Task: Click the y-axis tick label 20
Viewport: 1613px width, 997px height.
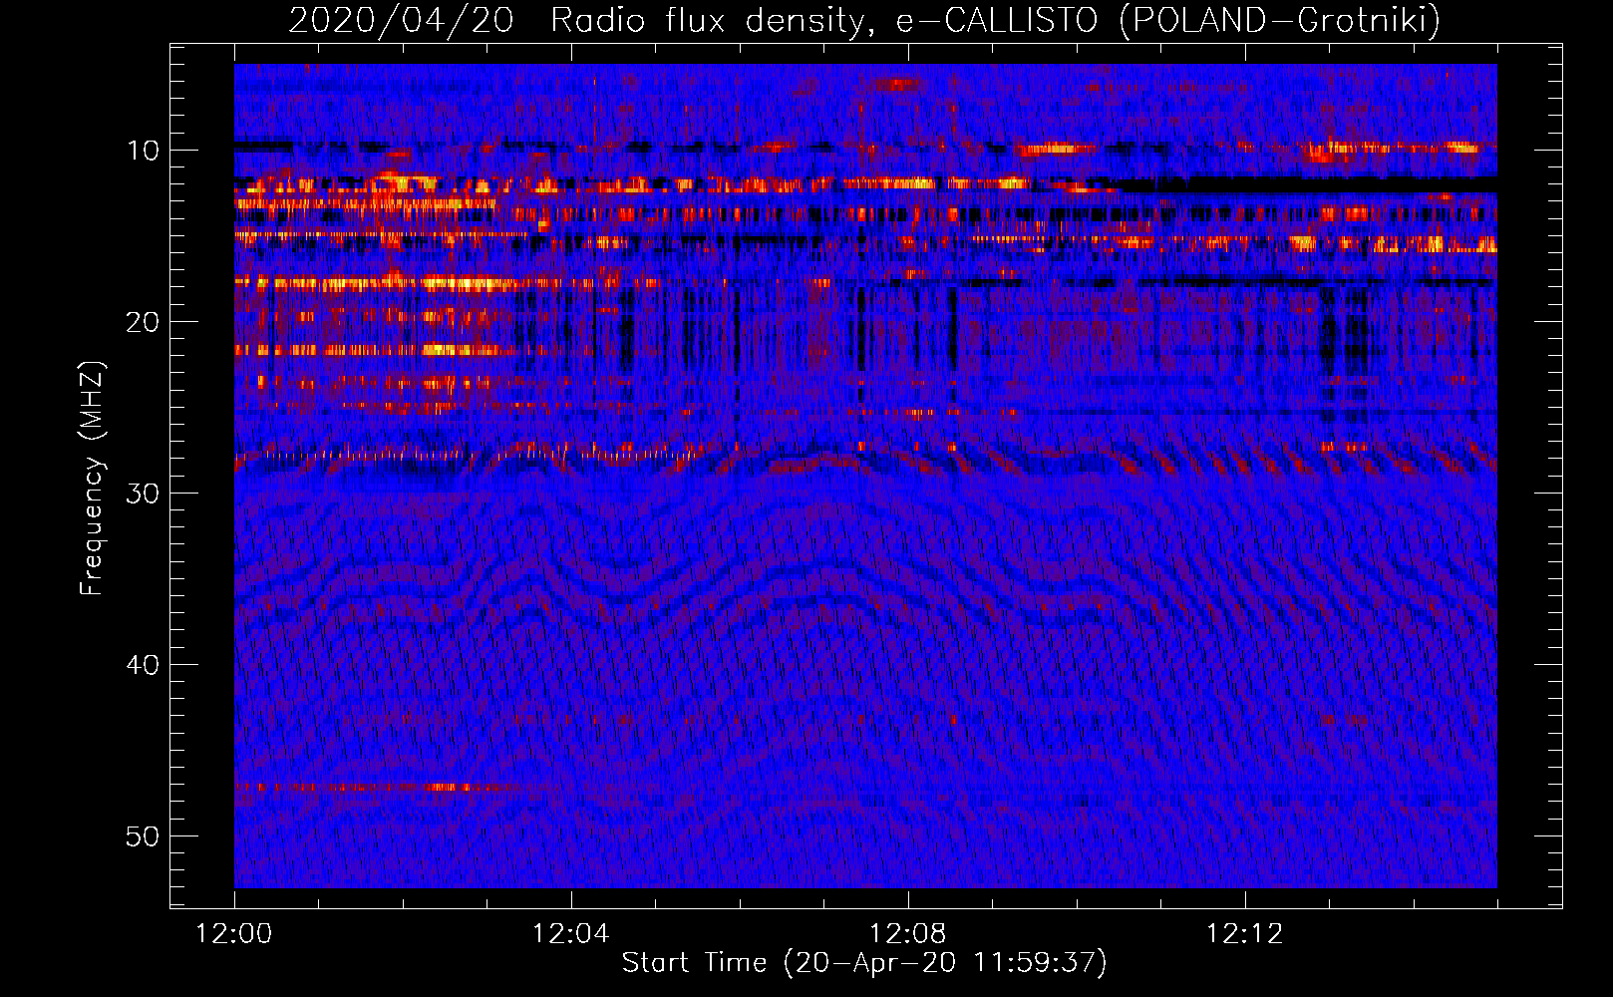Action: coord(143,322)
